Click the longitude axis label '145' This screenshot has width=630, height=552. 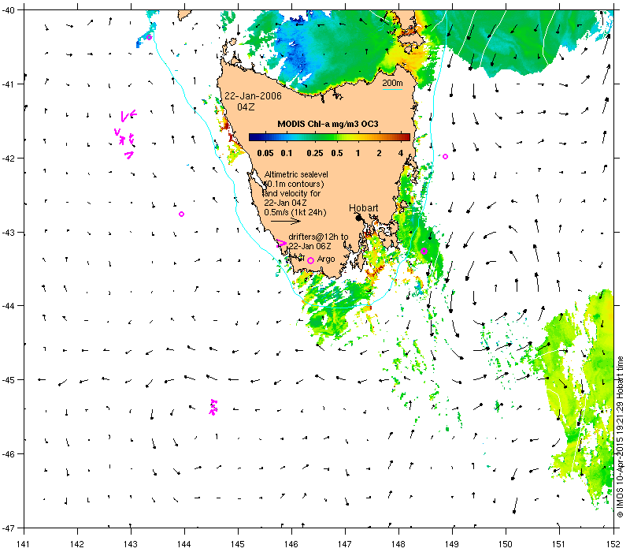(238, 544)
